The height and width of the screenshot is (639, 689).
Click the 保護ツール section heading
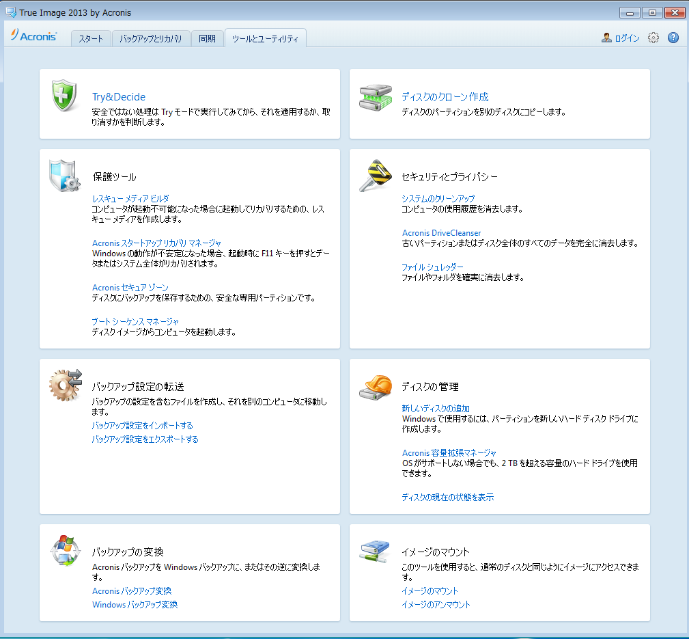(114, 177)
